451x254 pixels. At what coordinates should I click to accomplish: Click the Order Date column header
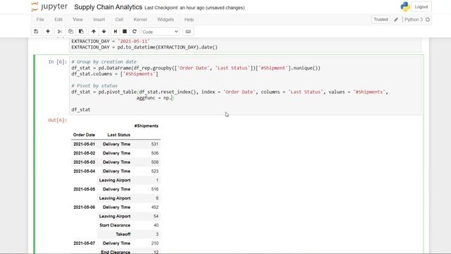[x=84, y=135]
